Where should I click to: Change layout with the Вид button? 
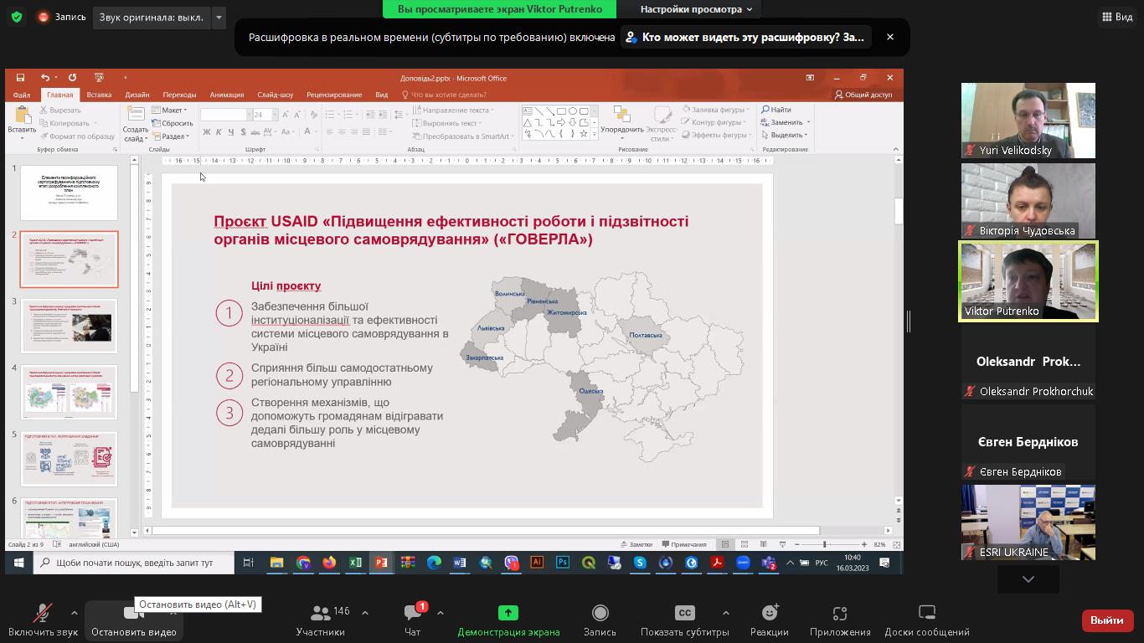coord(1117,17)
